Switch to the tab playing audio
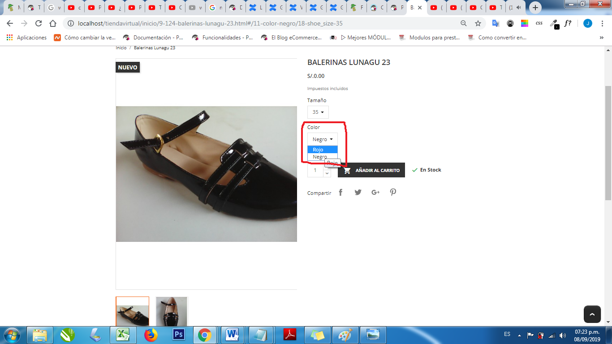 [515, 8]
